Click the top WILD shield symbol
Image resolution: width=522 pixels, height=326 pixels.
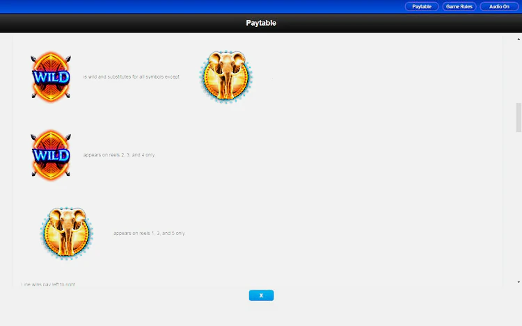coord(51,76)
